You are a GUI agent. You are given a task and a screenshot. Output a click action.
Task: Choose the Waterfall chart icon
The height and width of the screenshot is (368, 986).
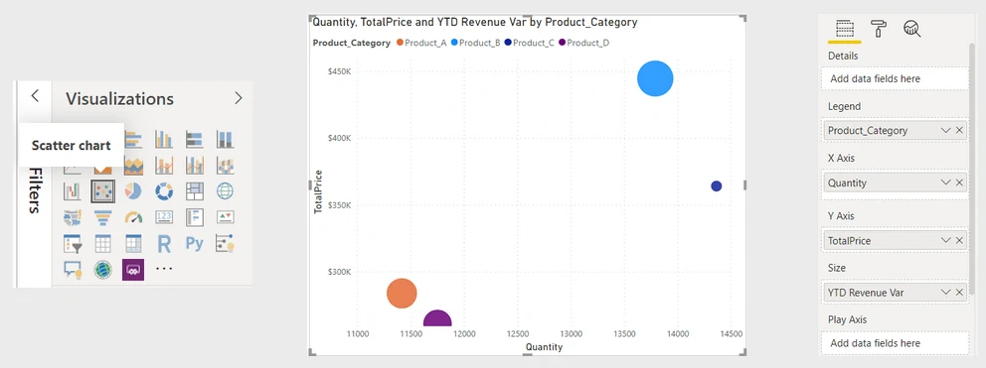(72, 190)
